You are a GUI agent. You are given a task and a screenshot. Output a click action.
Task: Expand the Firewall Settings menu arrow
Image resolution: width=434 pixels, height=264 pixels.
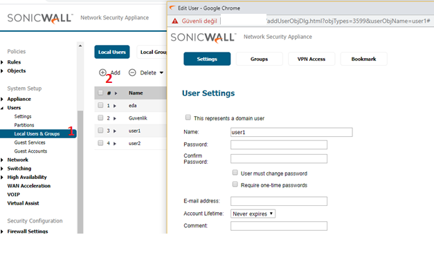2,232
